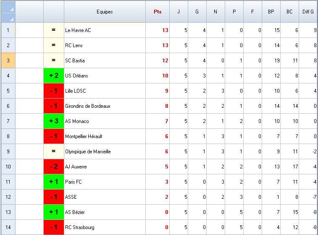Click the -2 red indicator for AJ Auxerre
Viewport: 318px width, 235px height.
point(53,167)
